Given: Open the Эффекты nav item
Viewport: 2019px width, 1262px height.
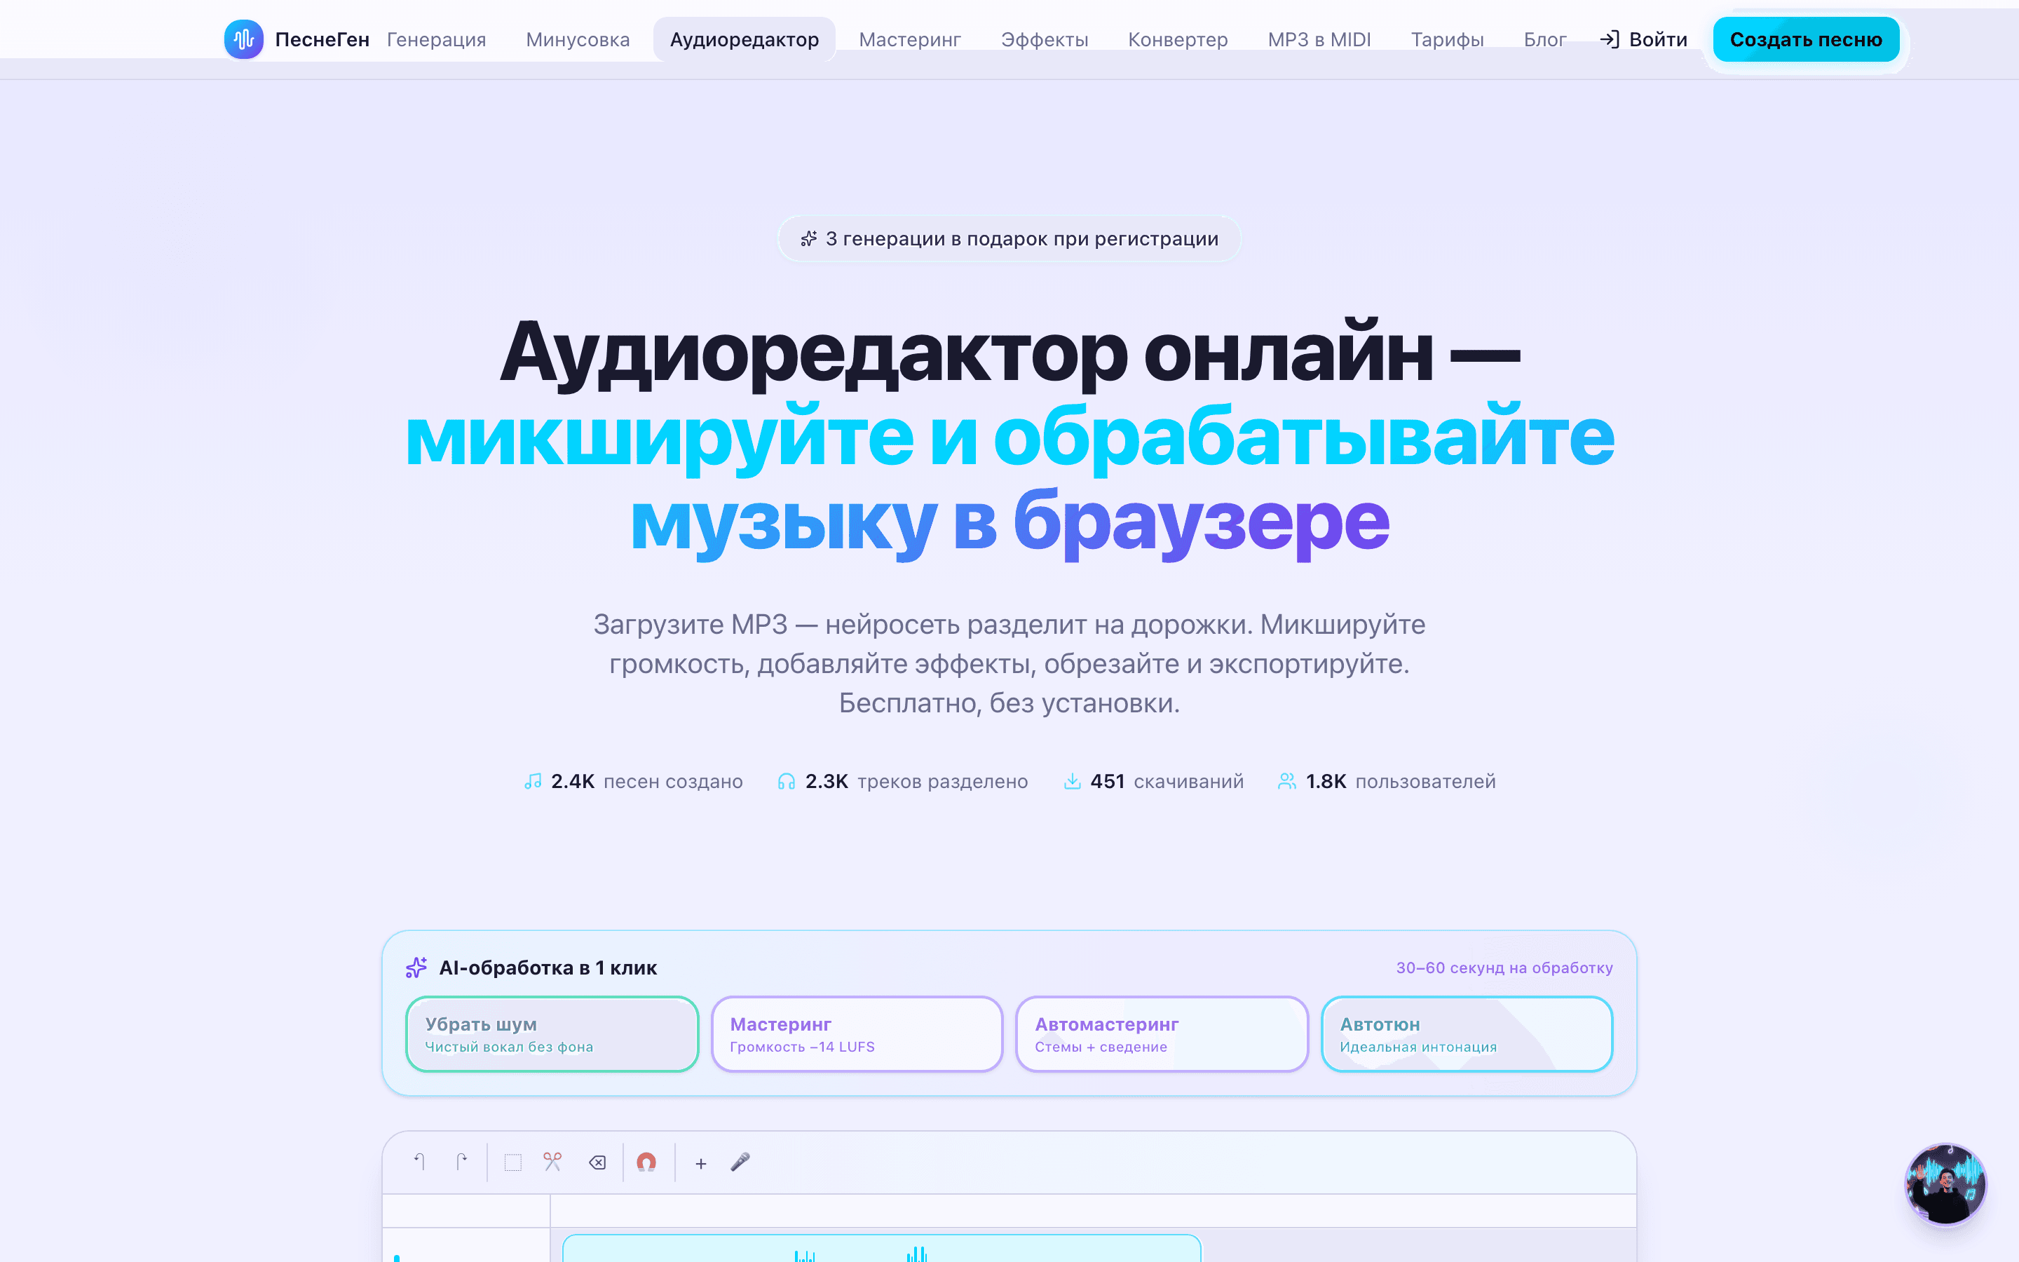Looking at the screenshot, I should tap(1044, 39).
